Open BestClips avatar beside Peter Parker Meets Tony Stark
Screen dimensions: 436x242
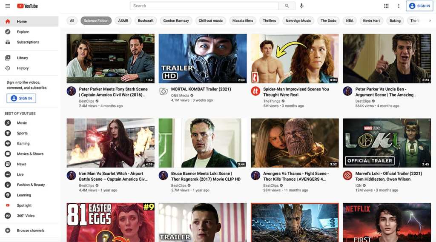72,91
